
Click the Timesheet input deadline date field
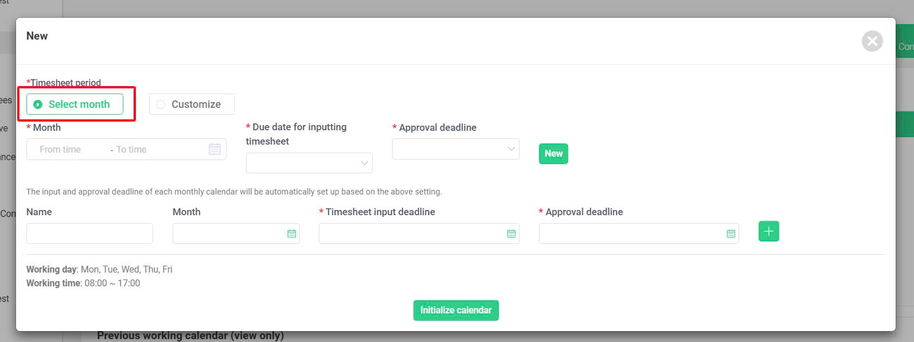(419, 234)
